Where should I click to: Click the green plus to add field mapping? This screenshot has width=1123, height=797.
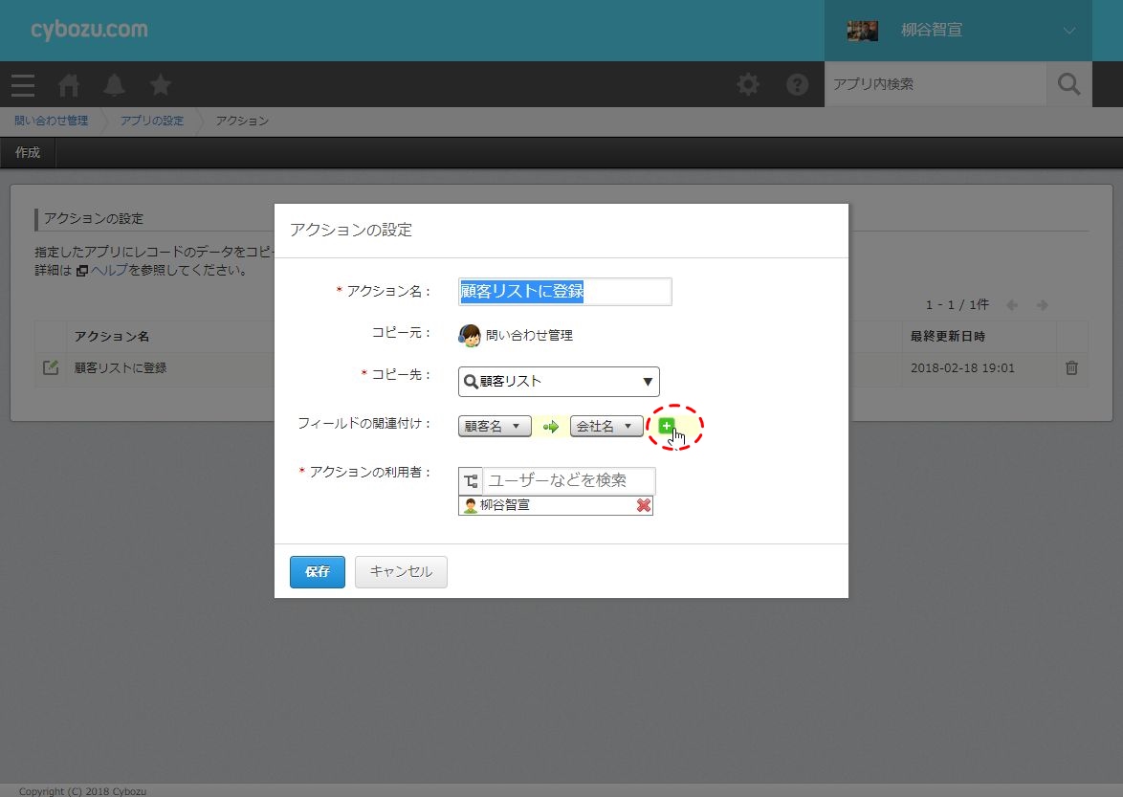click(666, 426)
